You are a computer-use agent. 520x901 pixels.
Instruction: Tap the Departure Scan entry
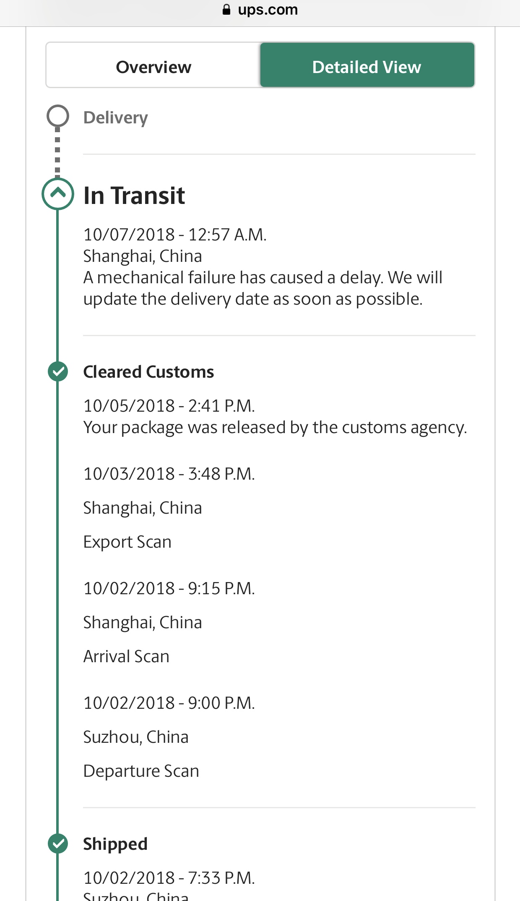click(141, 771)
